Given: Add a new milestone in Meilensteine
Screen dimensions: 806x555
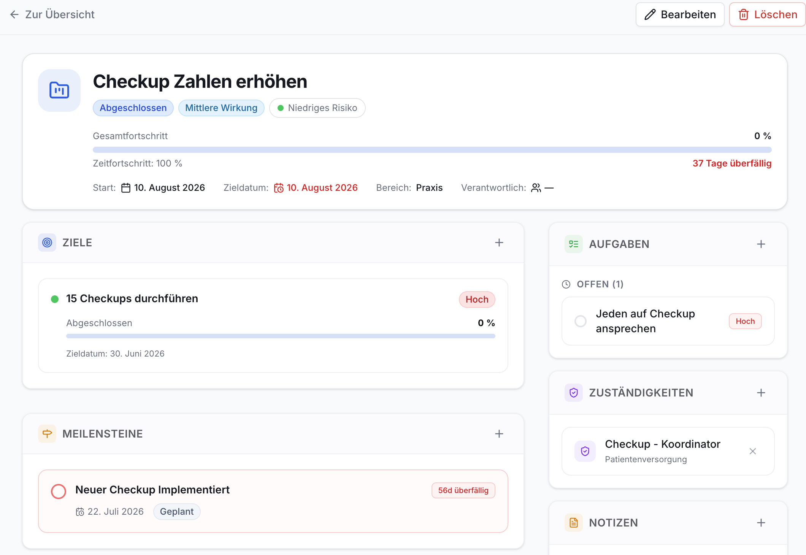Looking at the screenshot, I should click(499, 434).
